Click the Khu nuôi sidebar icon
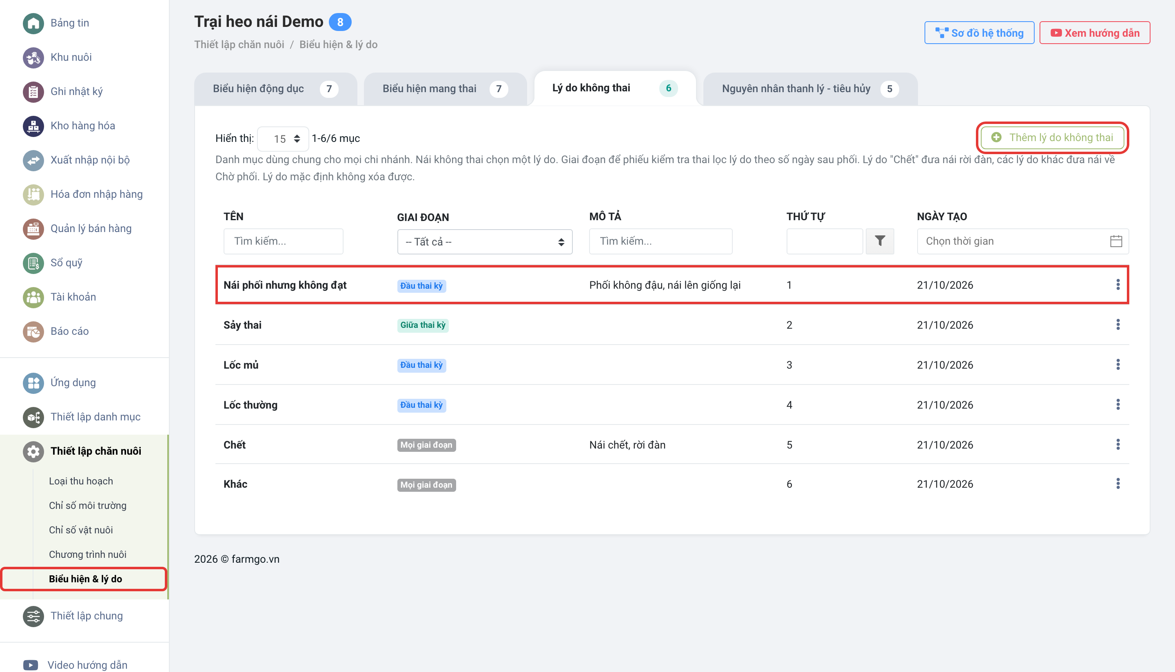Viewport: 1175px width, 672px height. coord(33,57)
